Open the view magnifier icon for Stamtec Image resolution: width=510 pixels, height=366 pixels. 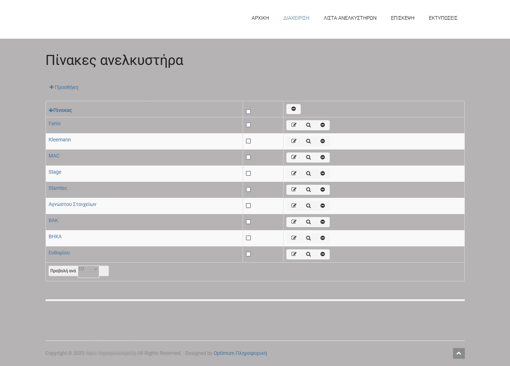[x=308, y=189]
